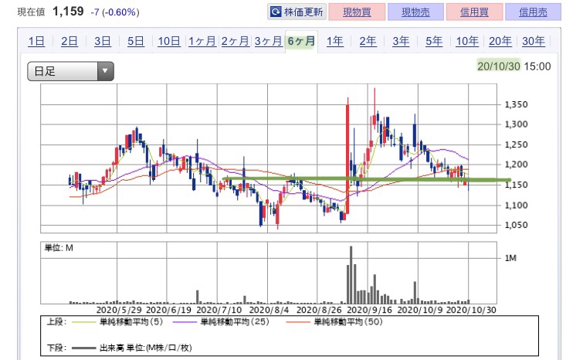Click the 1M volume axis label
This screenshot has width=566, height=360.
coord(510,258)
